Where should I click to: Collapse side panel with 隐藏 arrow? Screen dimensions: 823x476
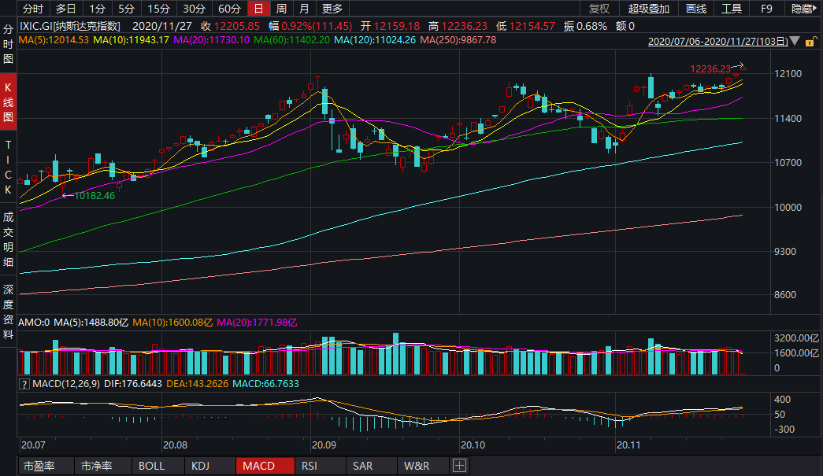point(803,9)
